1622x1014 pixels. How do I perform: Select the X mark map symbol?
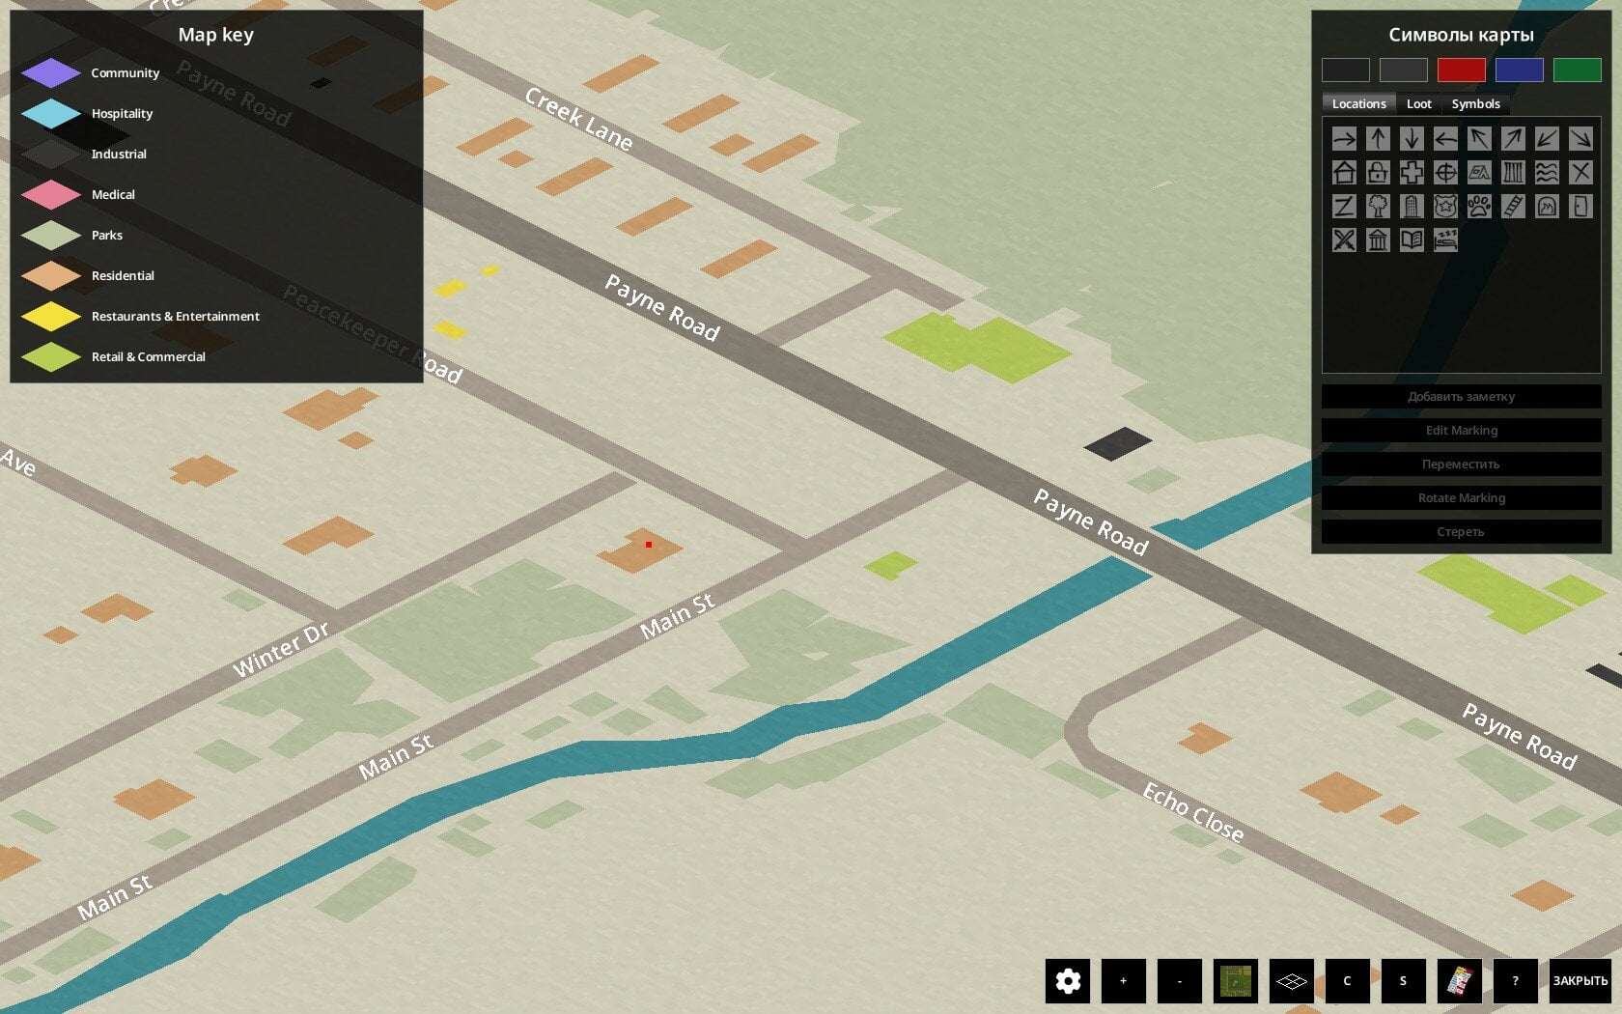1580,173
